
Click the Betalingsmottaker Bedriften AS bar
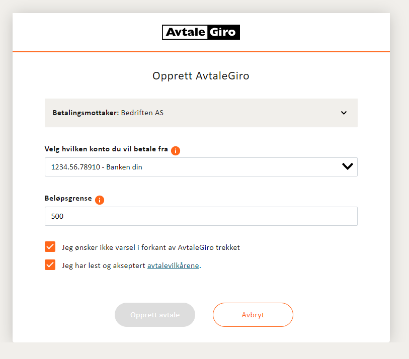(x=201, y=113)
